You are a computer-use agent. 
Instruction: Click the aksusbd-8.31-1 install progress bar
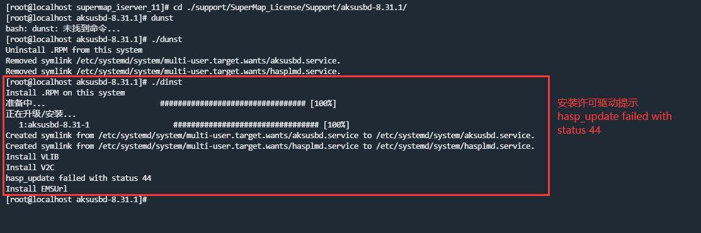(x=261, y=125)
